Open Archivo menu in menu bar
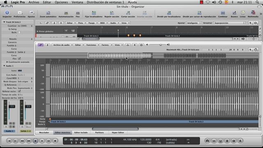The height and width of the screenshot is (148, 263). click(x=34, y=2)
